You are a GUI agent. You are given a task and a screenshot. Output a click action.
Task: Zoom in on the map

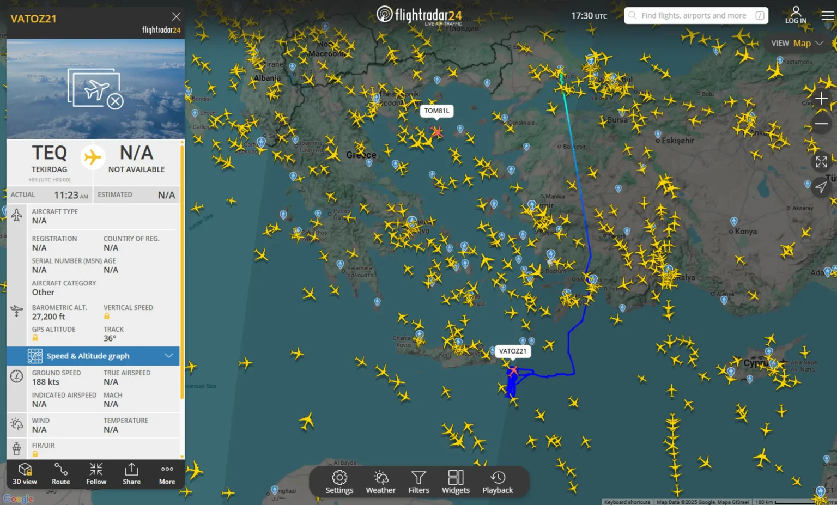(821, 99)
